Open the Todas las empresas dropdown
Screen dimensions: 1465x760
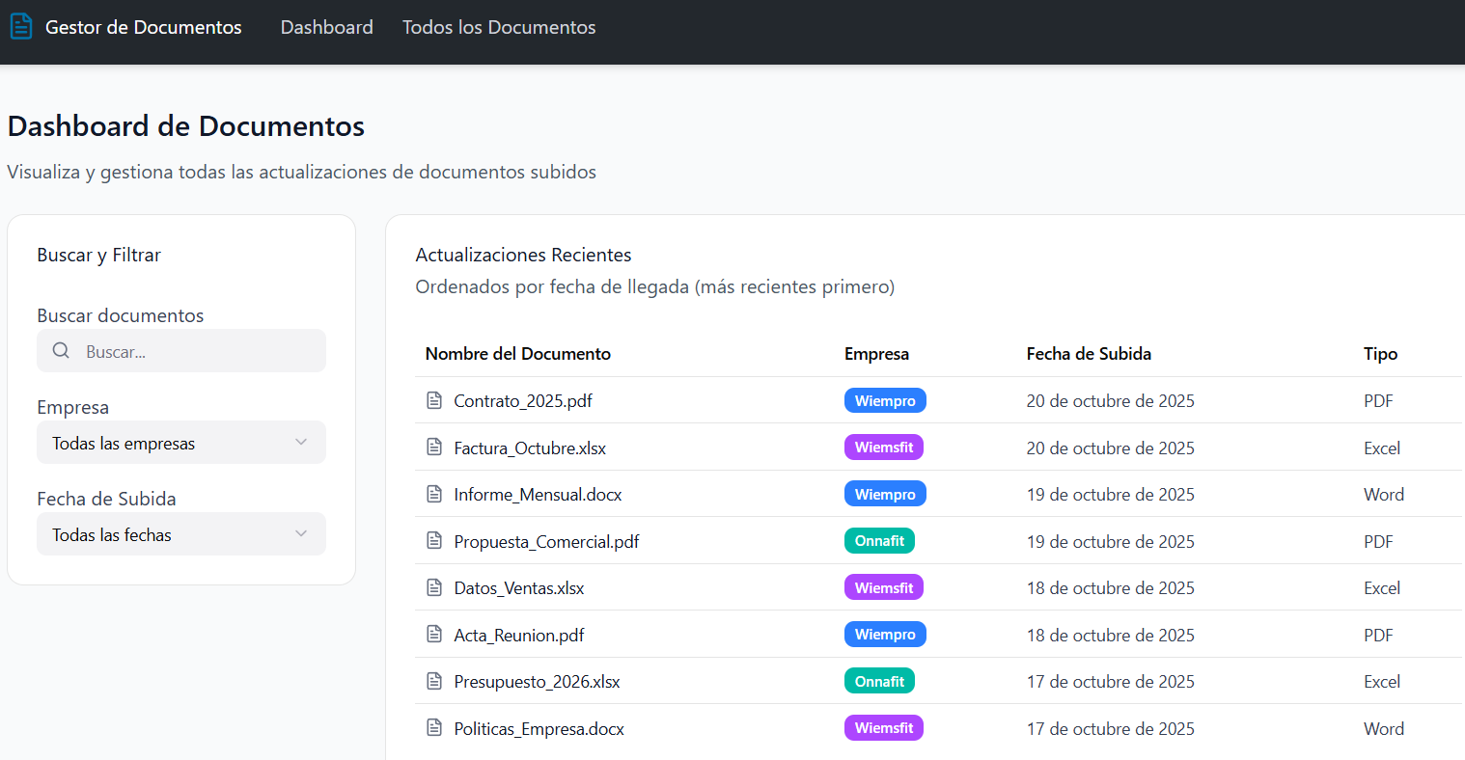[180, 443]
